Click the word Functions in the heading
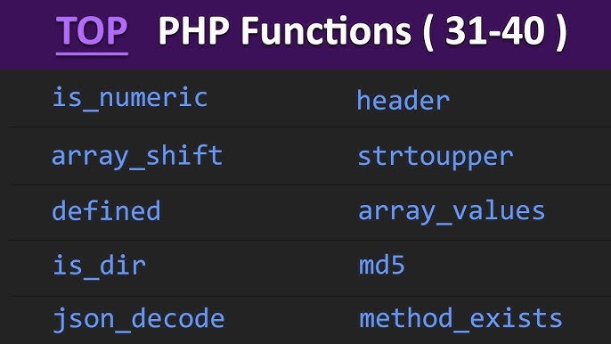The width and height of the screenshot is (611, 344). [326, 31]
